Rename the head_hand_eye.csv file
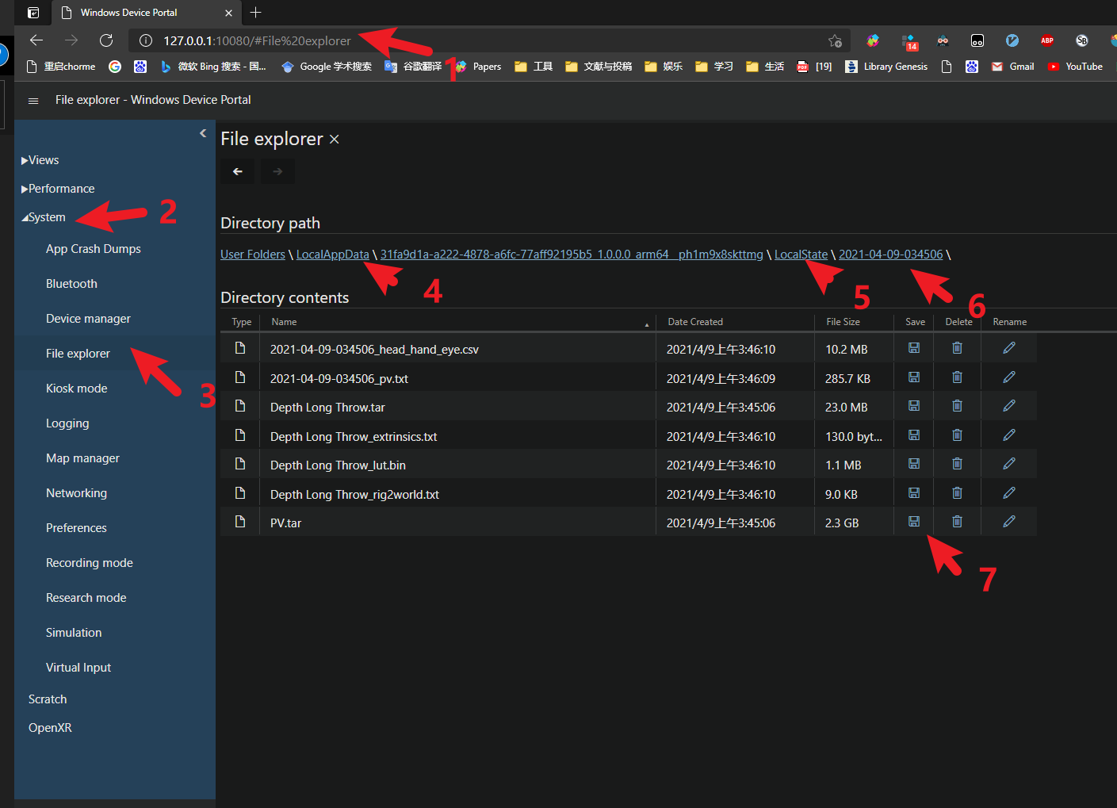This screenshot has height=808, width=1117. (1008, 348)
